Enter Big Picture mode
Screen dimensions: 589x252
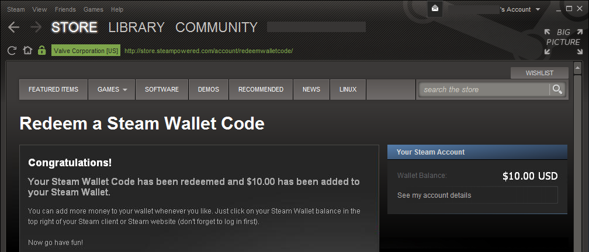tap(563, 41)
